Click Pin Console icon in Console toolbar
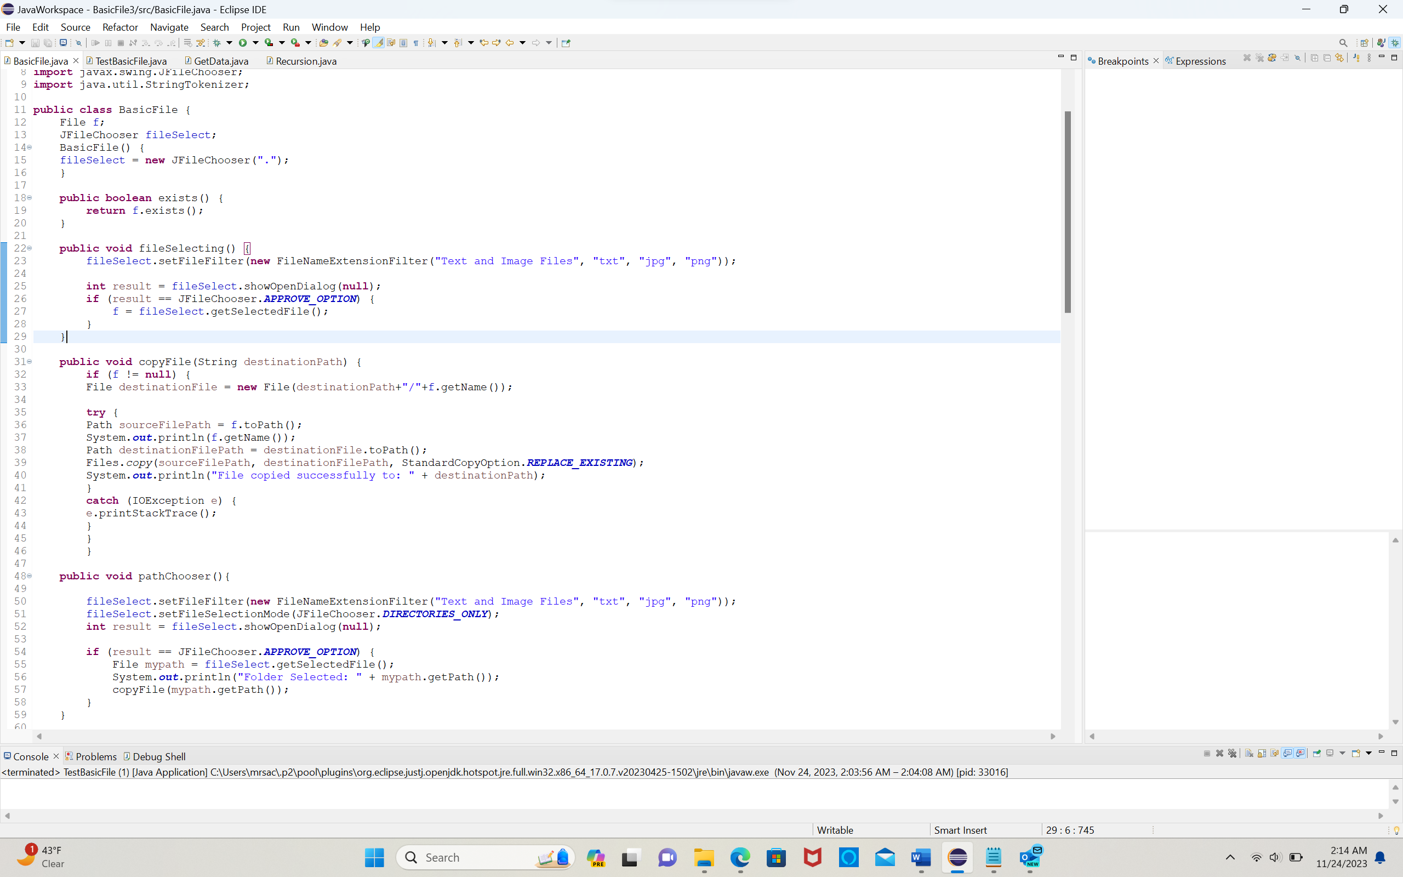The image size is (1403, 877). pos(1316,753)
